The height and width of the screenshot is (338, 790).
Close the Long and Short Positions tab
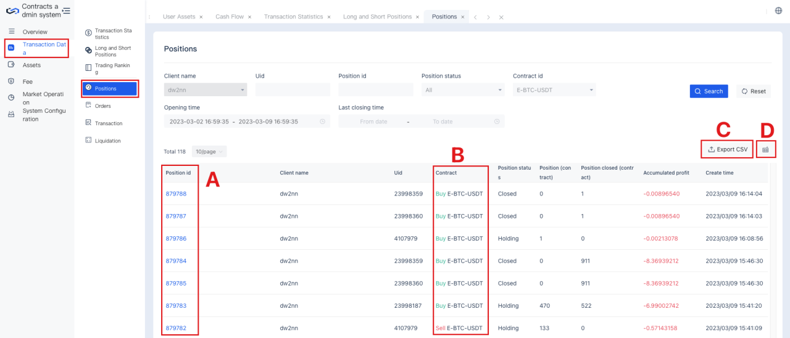(x=417, y=17)
